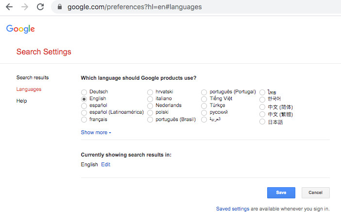Click Edit next to English
Screen dimensions: 341x212
pyautogui.click(x=105, y=164)
